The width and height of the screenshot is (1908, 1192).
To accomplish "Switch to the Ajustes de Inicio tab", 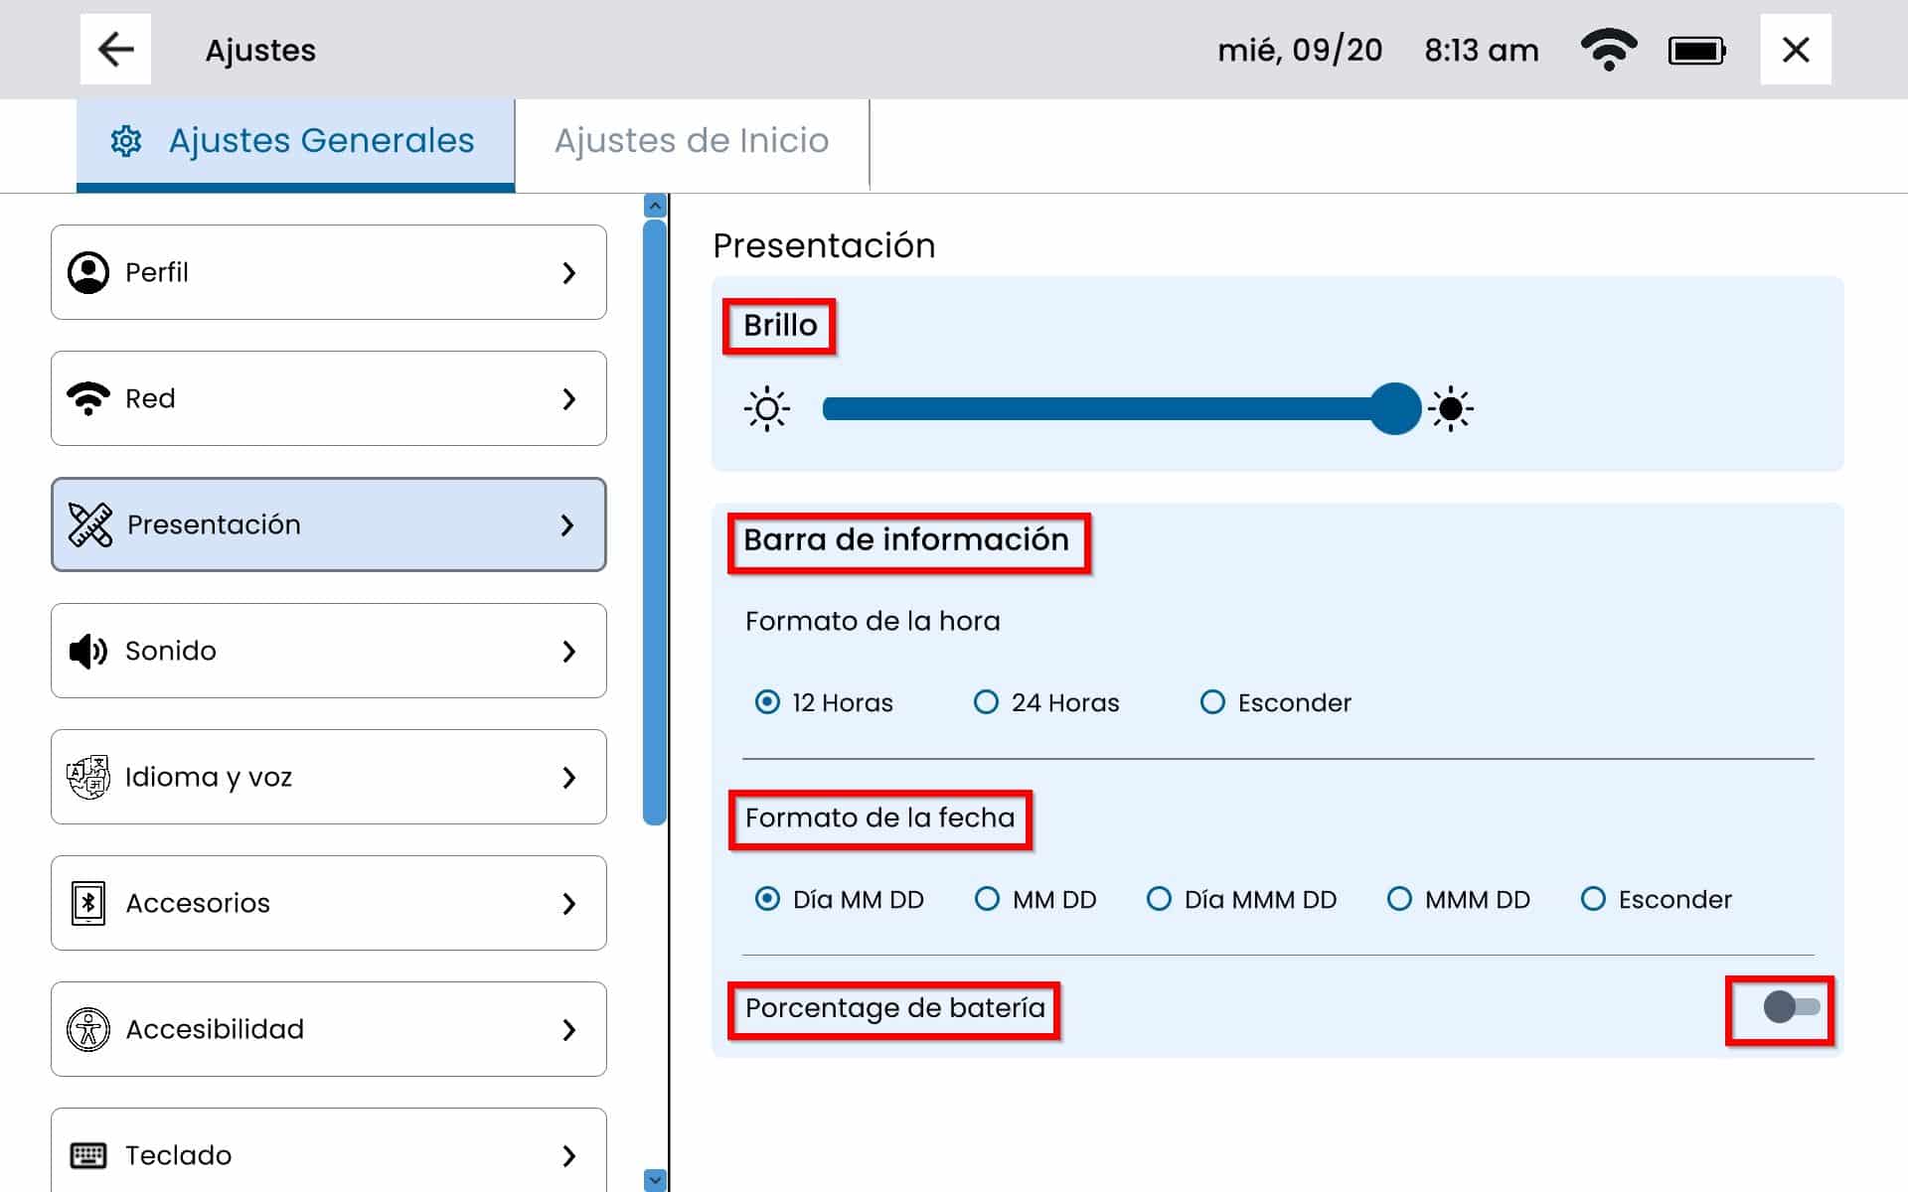I will click(692, 141).
